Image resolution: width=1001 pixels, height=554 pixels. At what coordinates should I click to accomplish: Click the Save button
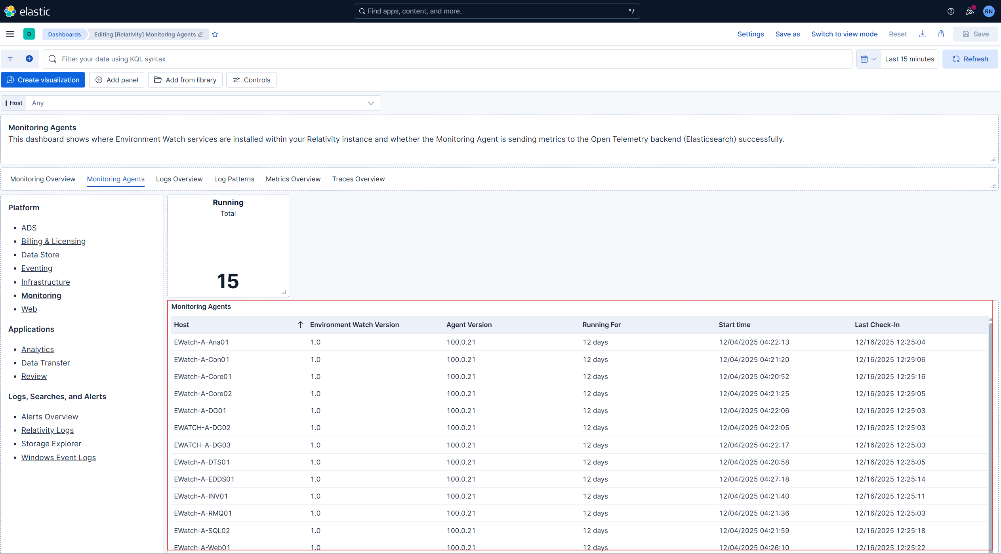pos(975,34)
